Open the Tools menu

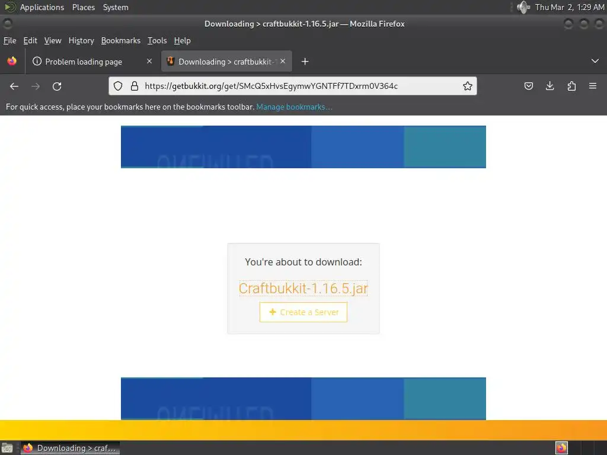157,41
